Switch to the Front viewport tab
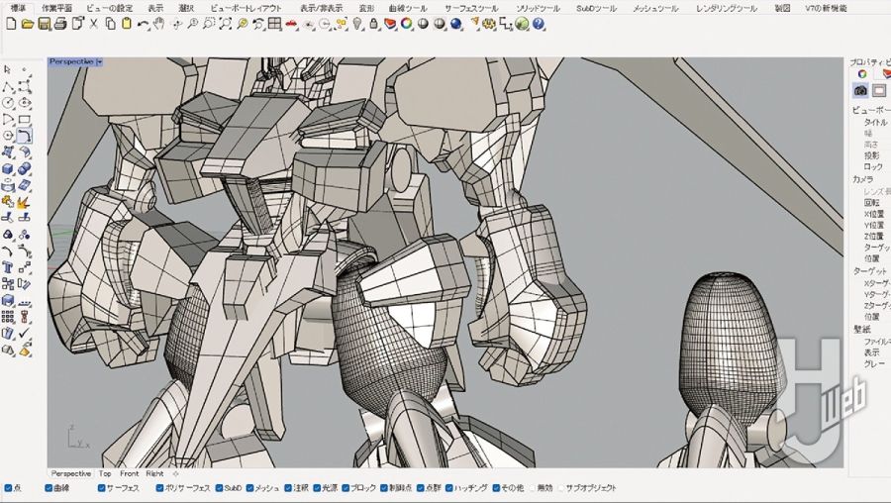 129,473
